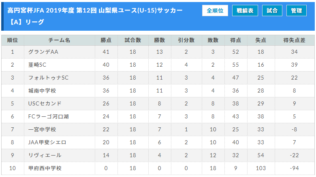This screenshot has height=177, width=316.
Task: Open team フォルトゥナSC
Action: (48, 78)
